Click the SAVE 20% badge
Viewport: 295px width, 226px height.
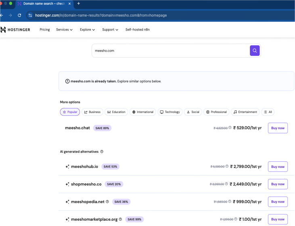click(x=114, y=184)
